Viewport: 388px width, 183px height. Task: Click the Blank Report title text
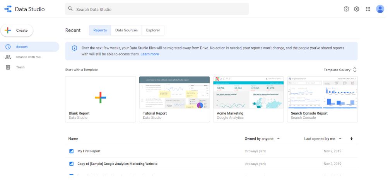pyautogui.click(x=79, y=113)
